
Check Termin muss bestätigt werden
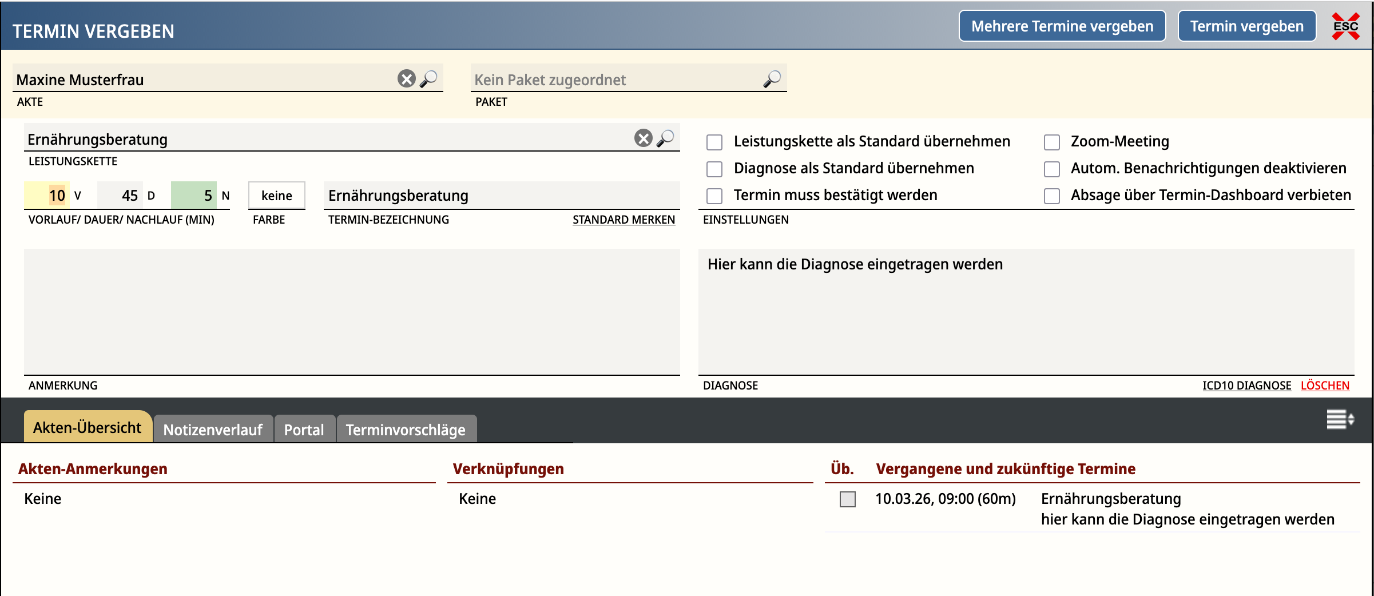[x=714, y=196]
